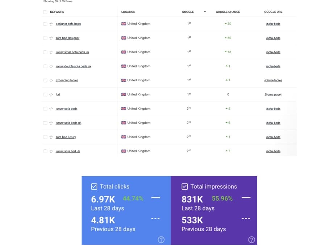The width and height of the screenshot is (326, 245).
Task: Star the 'luxury sofa bed uk' keyword
Action: point(51,151)
